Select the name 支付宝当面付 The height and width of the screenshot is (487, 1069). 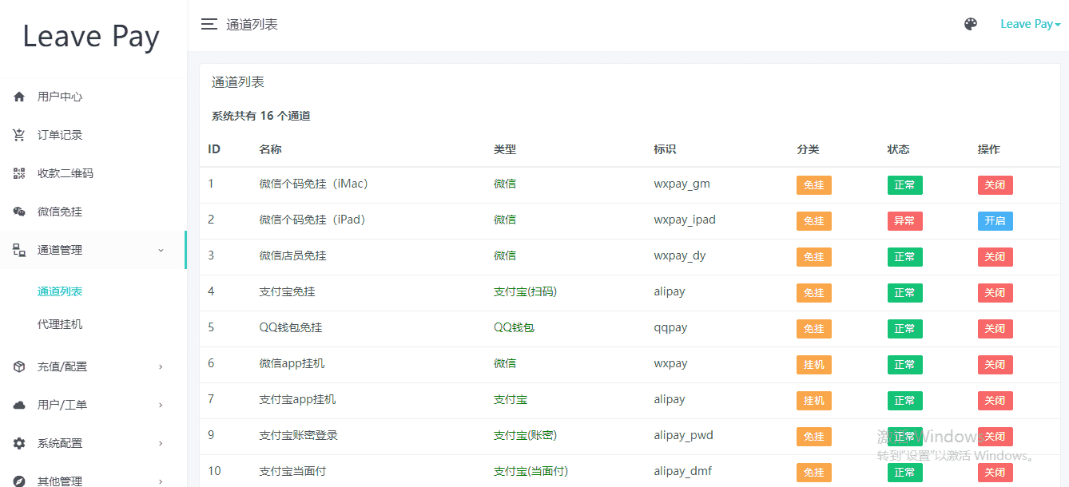click(x=293, y=471)
